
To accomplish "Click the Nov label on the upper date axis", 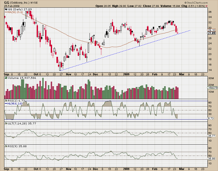I will coord(68,74).
